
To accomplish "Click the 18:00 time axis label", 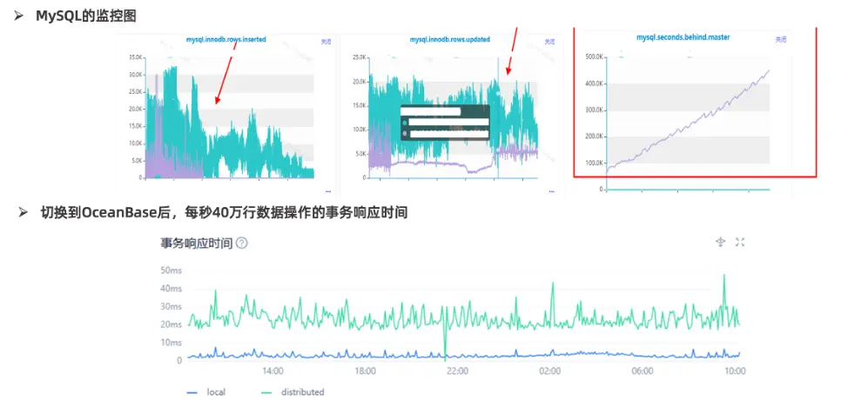I will pos(365,370).
